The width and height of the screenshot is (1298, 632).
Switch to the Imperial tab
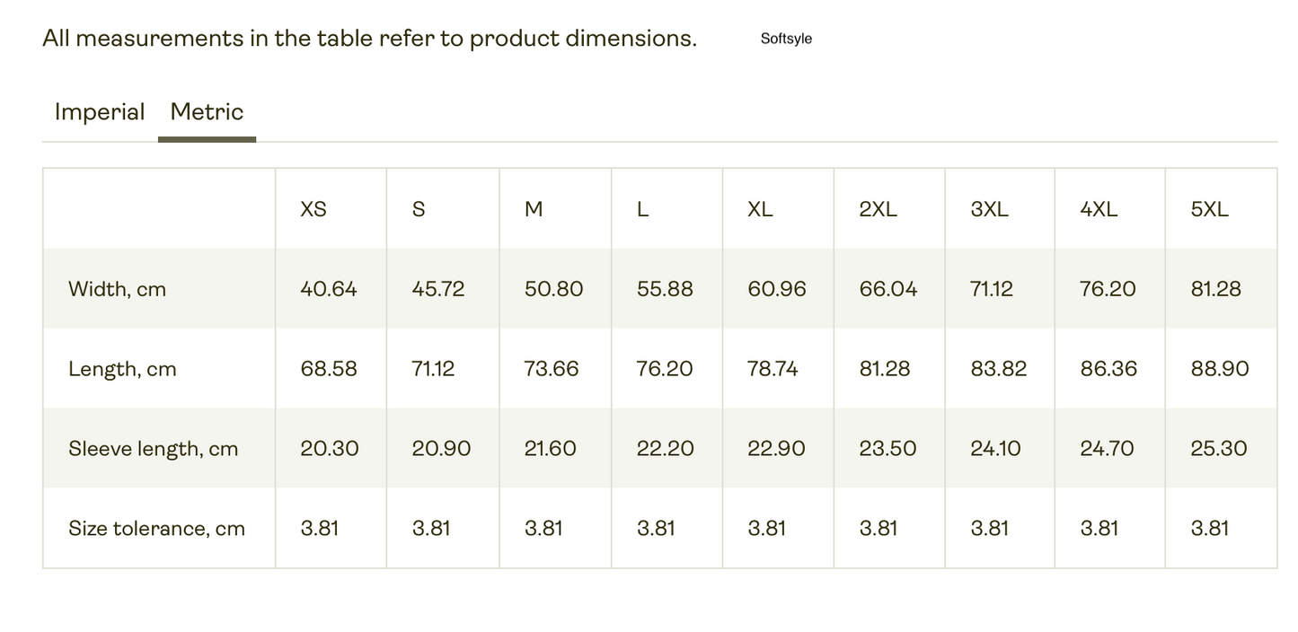click(100, 112)
